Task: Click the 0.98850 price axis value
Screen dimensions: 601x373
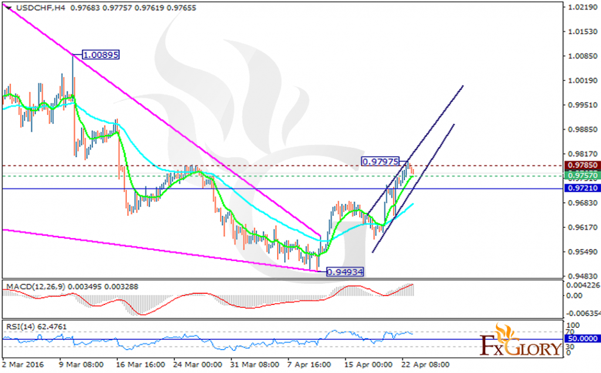Action: click(x=583, y=130)
